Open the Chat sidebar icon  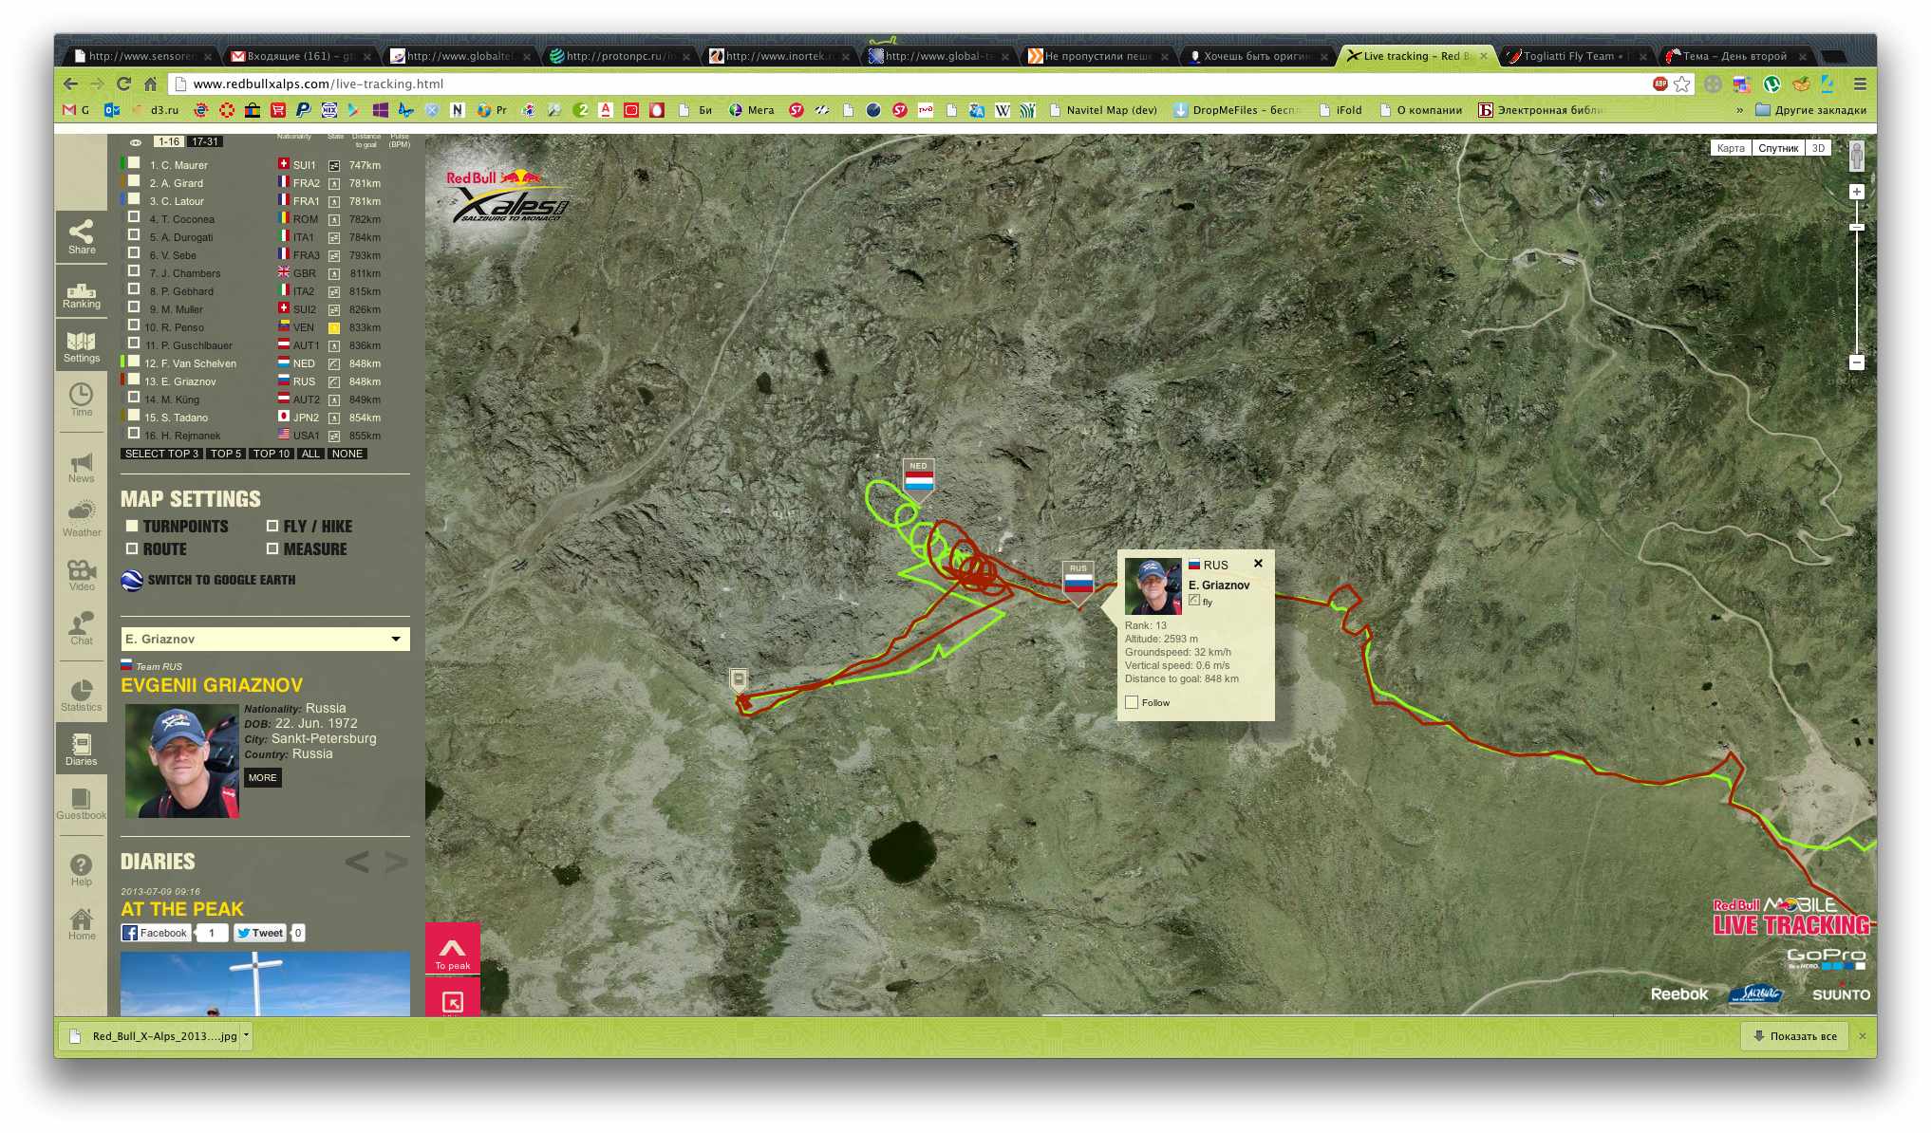(x=81, y=627)
